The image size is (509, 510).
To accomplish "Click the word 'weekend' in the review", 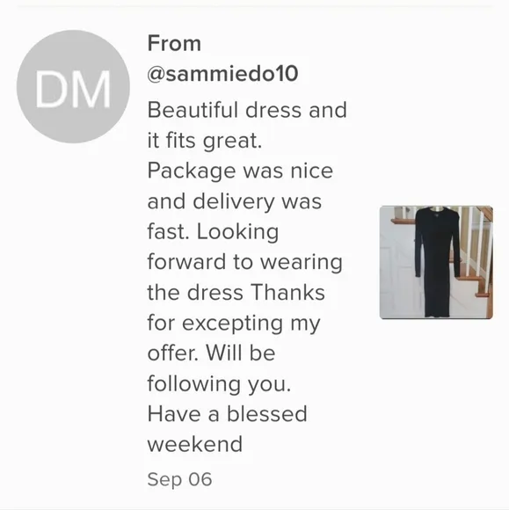I will coord(195,444).
